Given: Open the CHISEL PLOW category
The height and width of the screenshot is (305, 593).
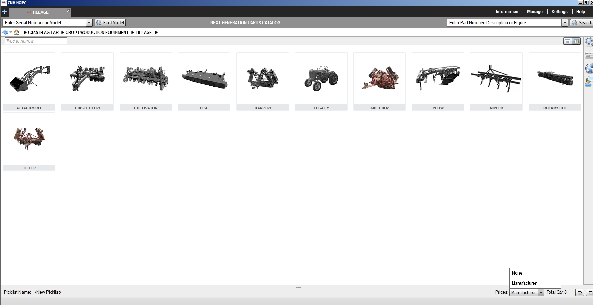Looking at the screenshot, I should pos(87,82).
